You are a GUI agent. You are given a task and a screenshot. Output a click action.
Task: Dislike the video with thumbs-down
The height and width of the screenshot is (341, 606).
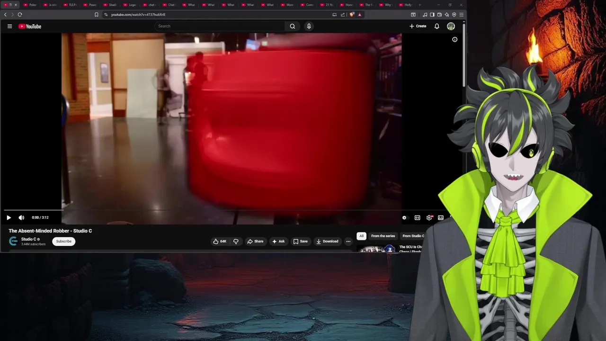[236, 241]
